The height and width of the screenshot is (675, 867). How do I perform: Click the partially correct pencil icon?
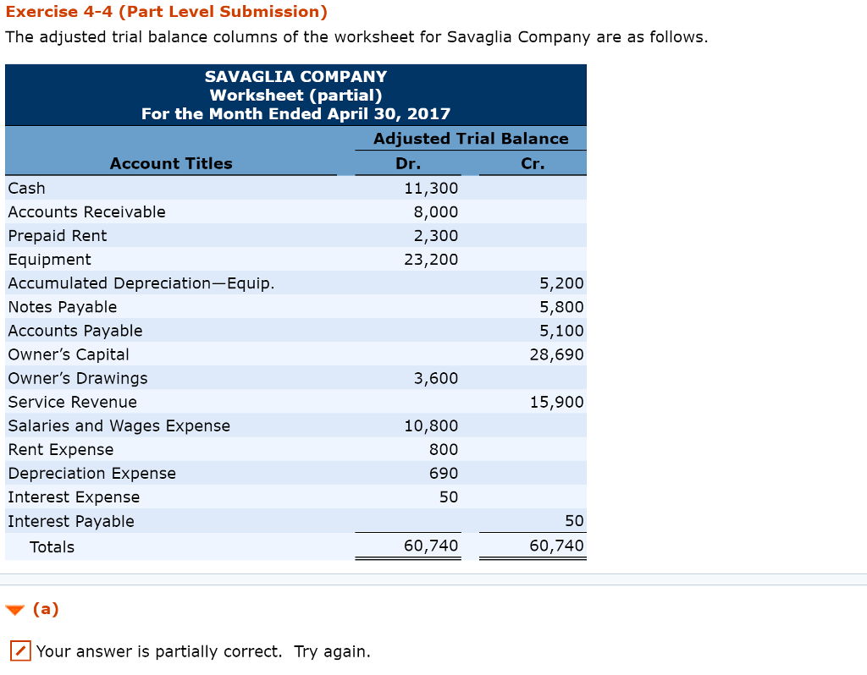tap(20, 651)
